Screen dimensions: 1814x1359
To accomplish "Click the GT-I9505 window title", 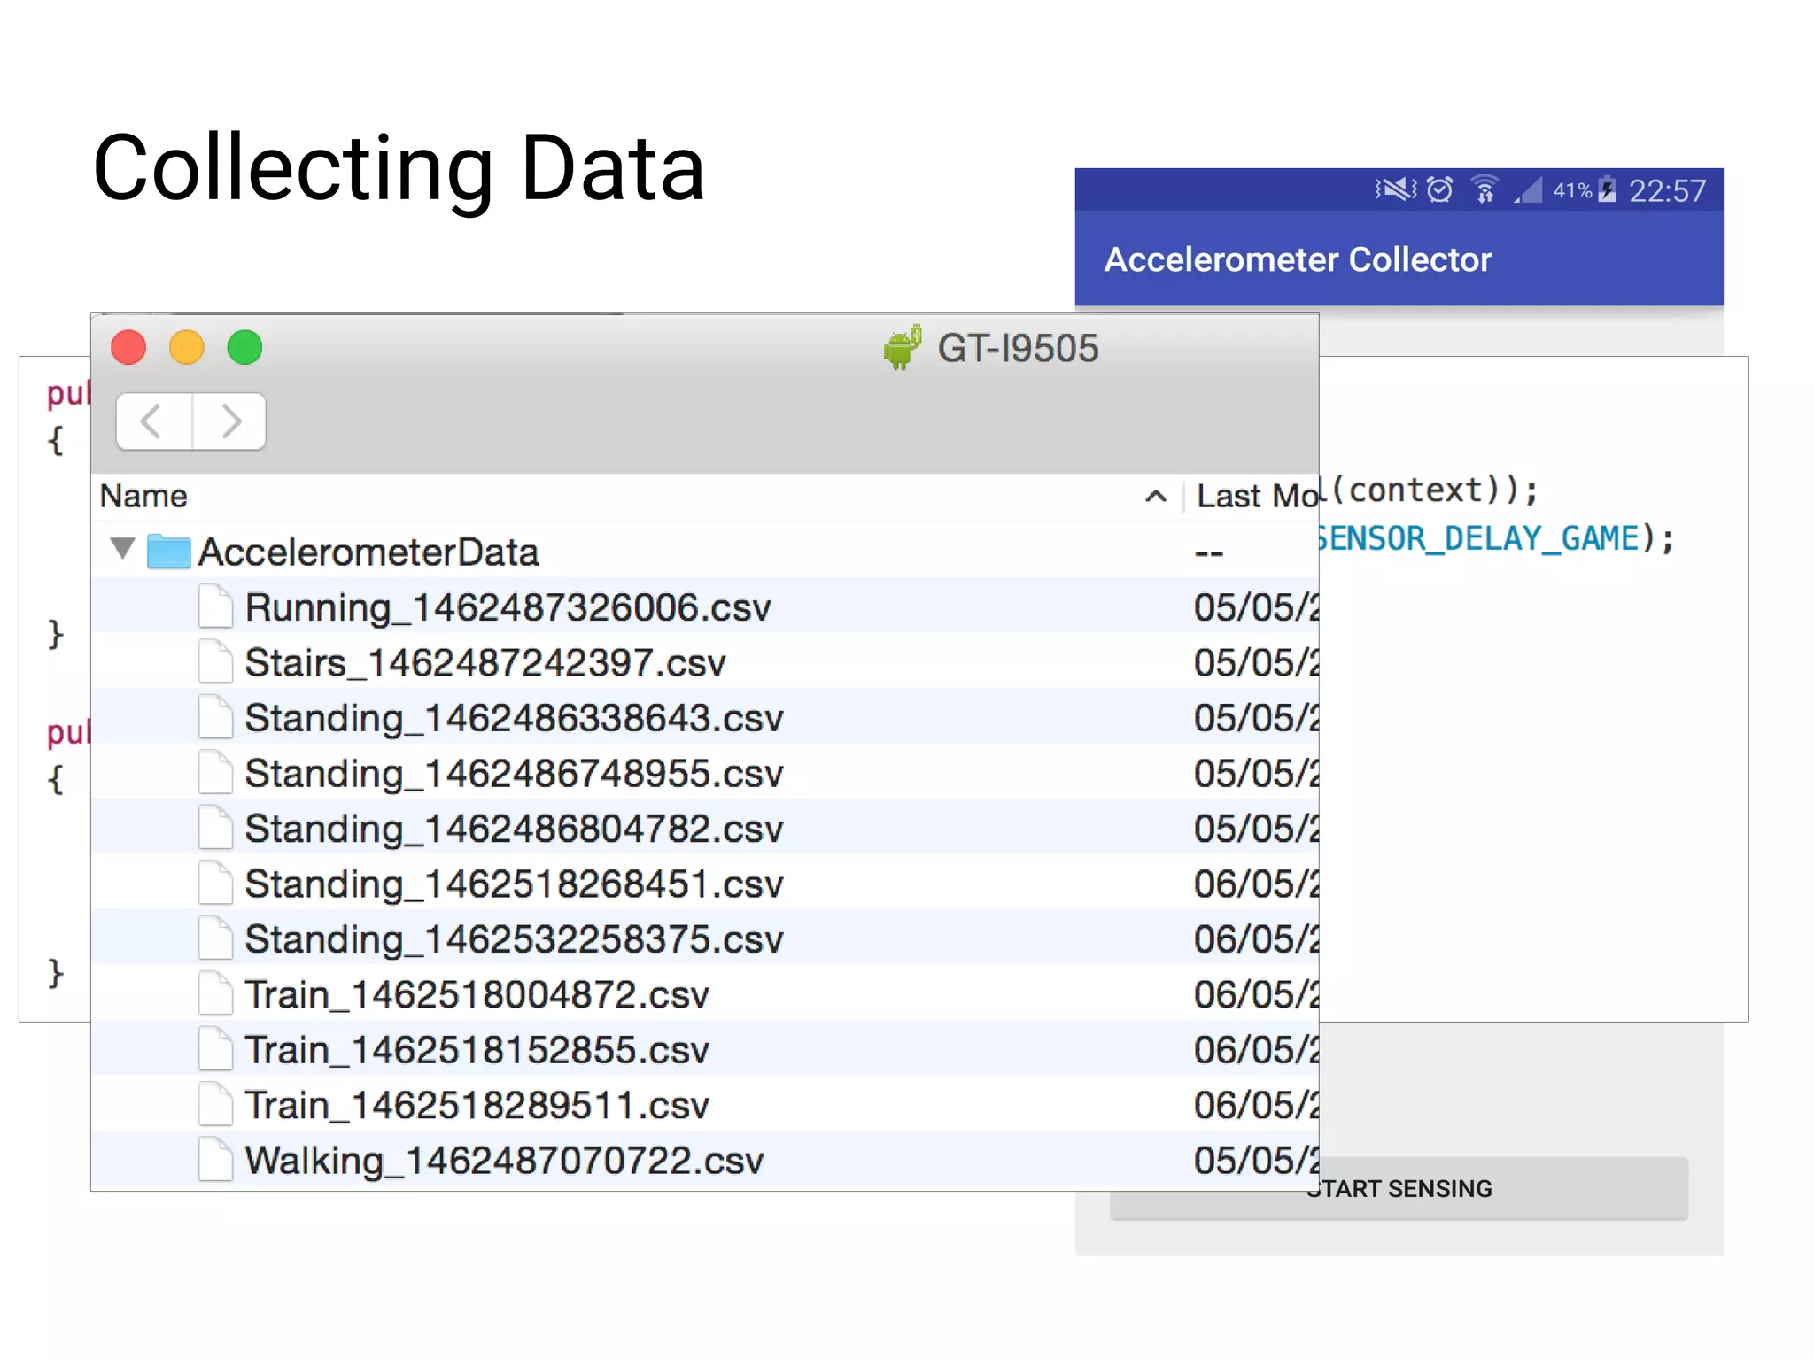I will (x=1018, y=348).
